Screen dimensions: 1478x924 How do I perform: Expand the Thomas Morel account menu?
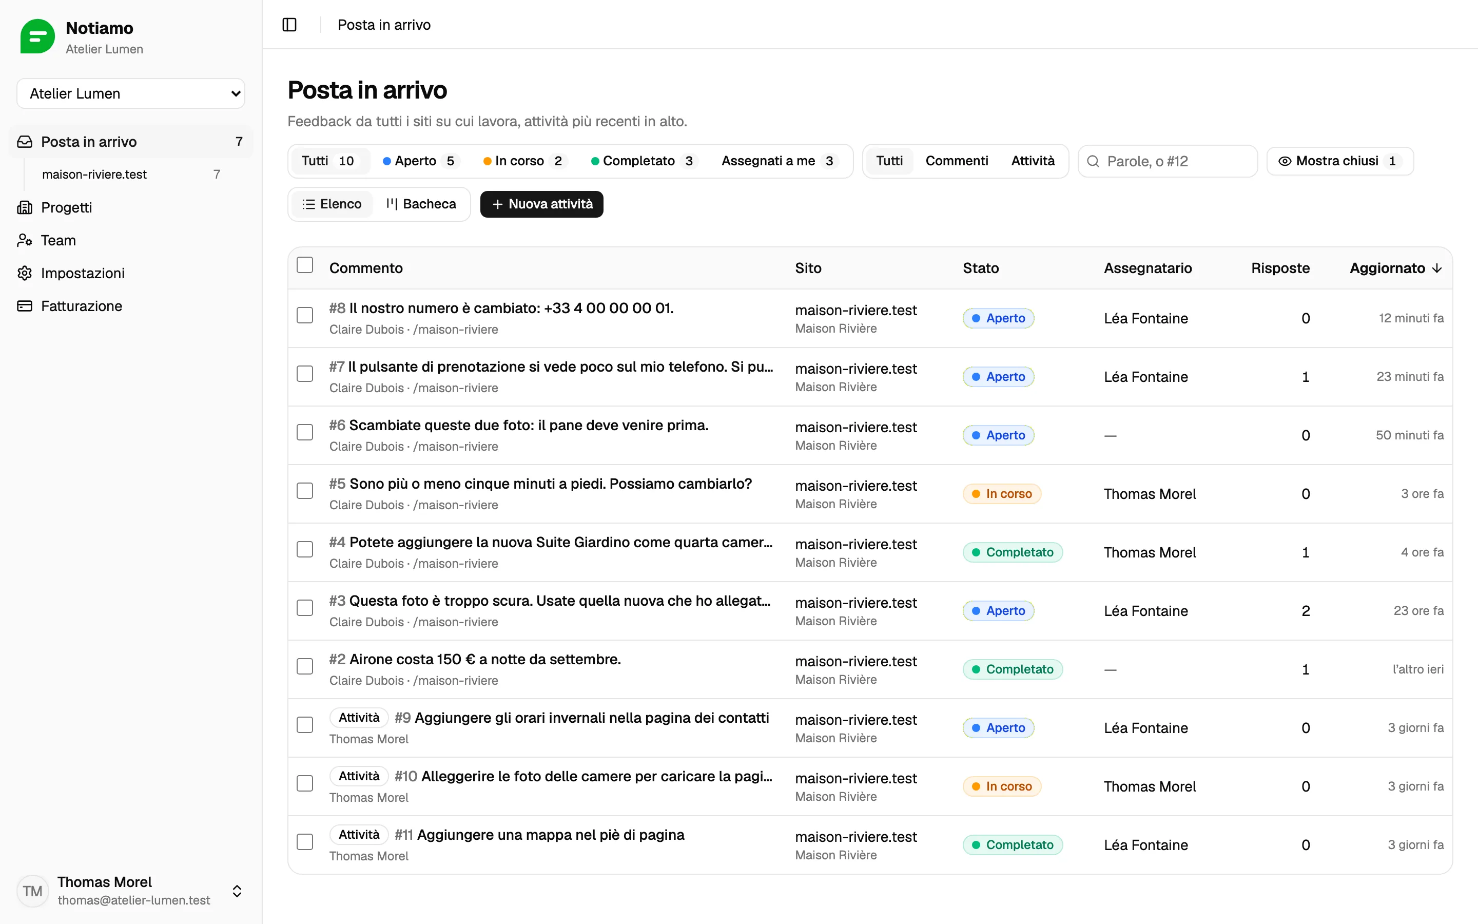pos(237,891)
